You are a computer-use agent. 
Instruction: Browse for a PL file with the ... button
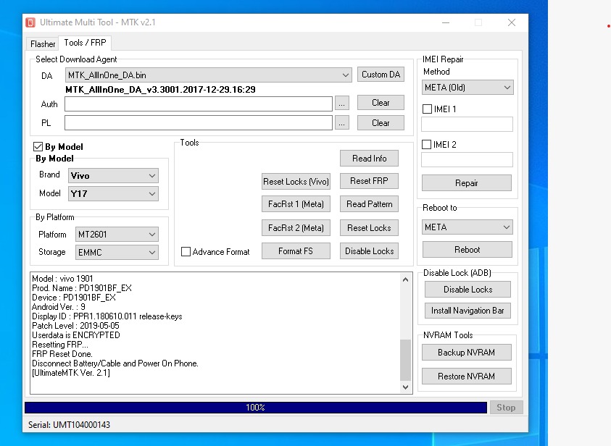point(341,123)
